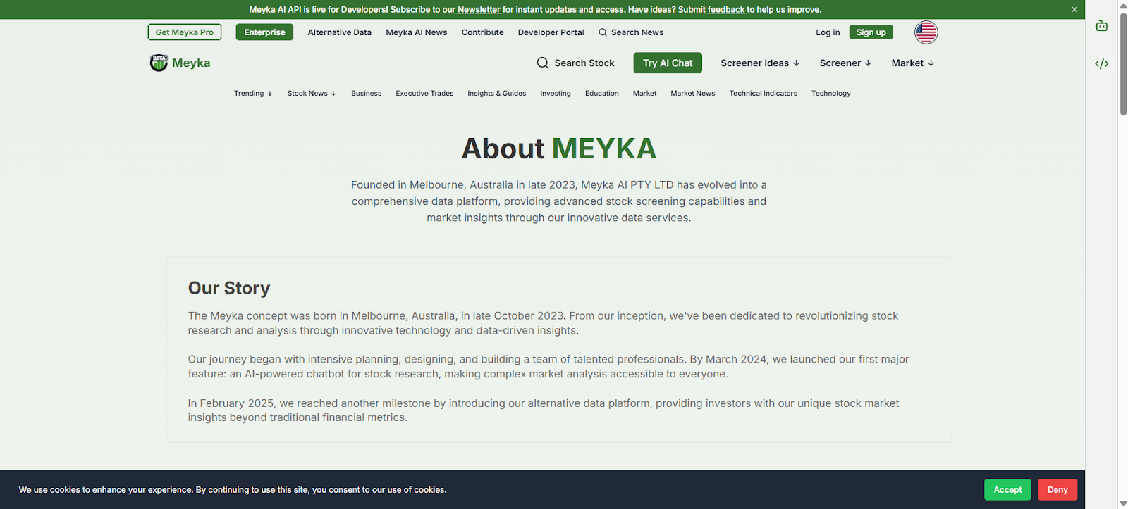Click the Sign up button

click(x=871, y=32)
